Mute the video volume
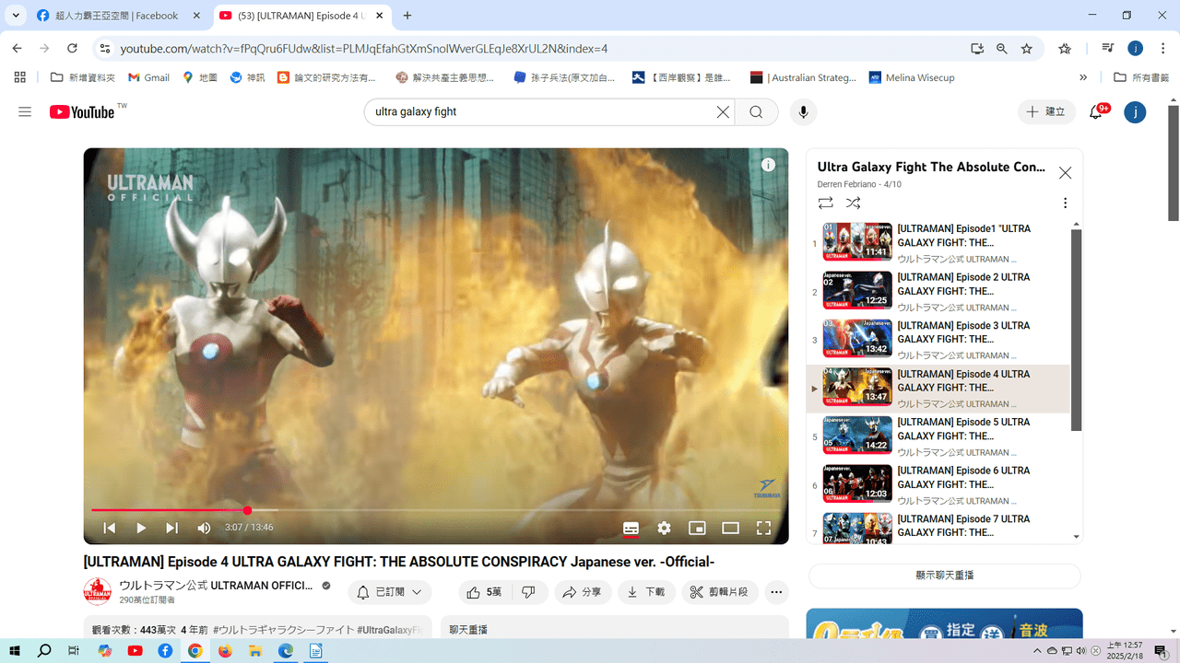Image resolution: width=1180 pixels, height=663 pixels. (204, 528)
